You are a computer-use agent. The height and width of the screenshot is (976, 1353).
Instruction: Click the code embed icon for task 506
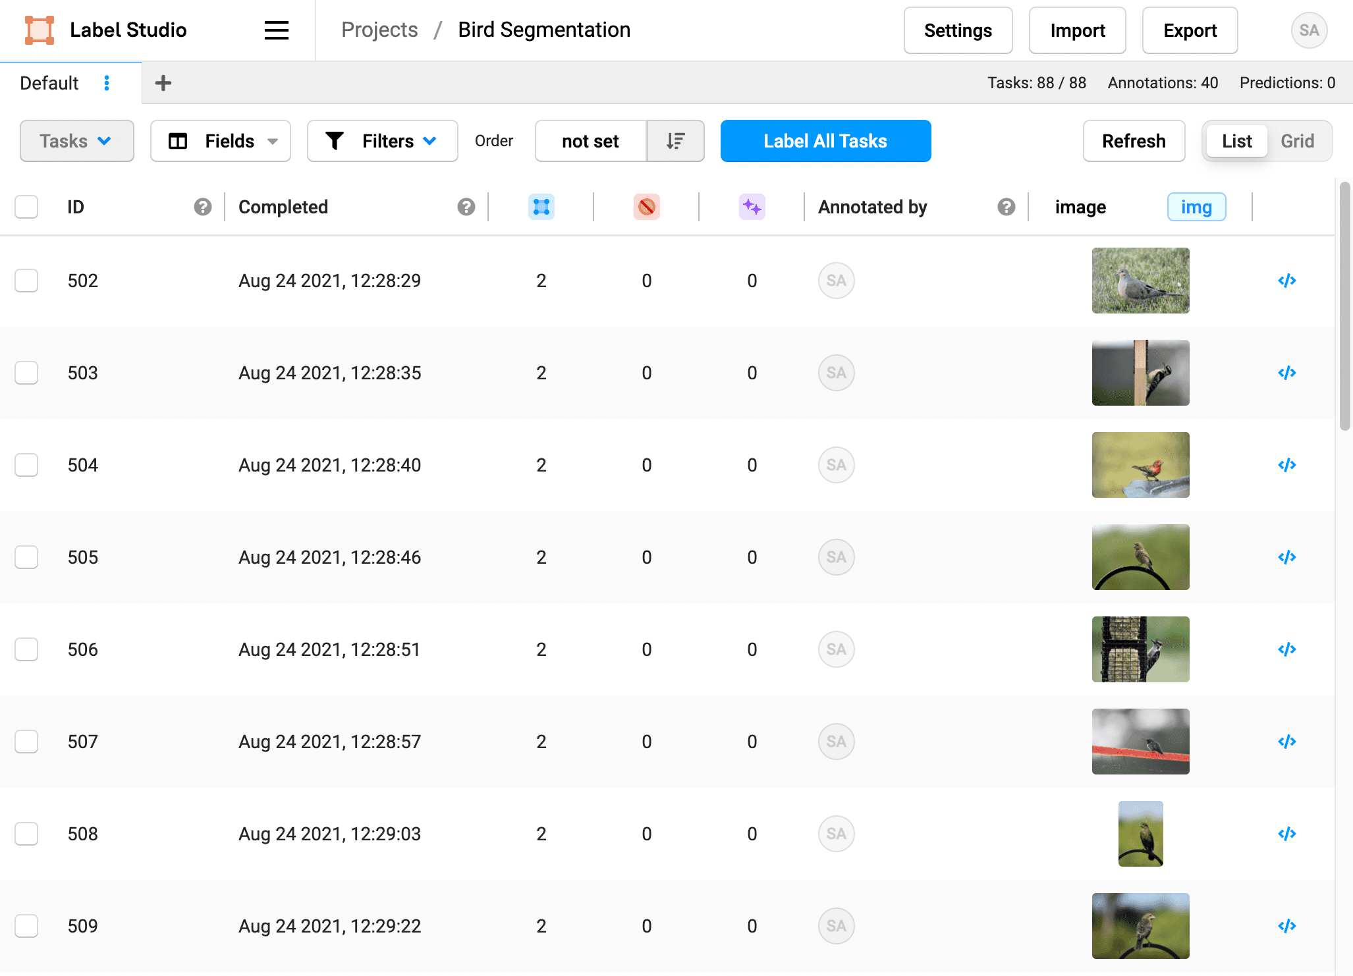[1286, 649]
